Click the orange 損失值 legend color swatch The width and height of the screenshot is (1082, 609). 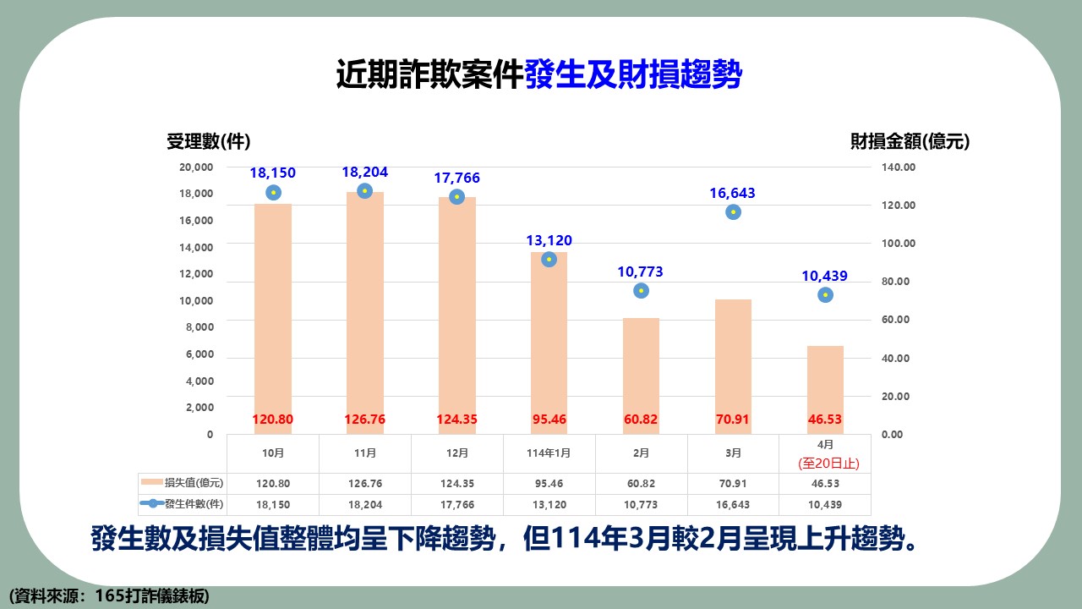152,483
